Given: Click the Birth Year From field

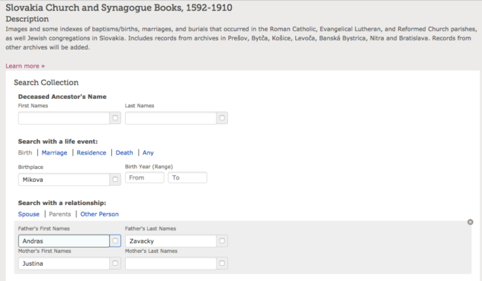Looking at the screenshot, I should pyautogui.click(x=144, y=177).
